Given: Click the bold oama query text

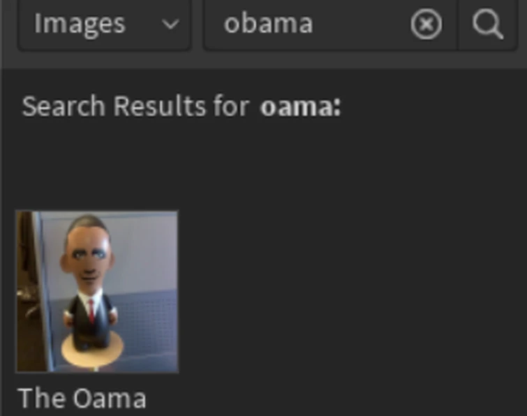Looking at the screenshot, I should 301,107.
